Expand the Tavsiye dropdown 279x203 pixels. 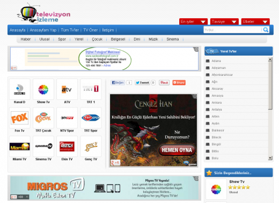tap(224, 21)
